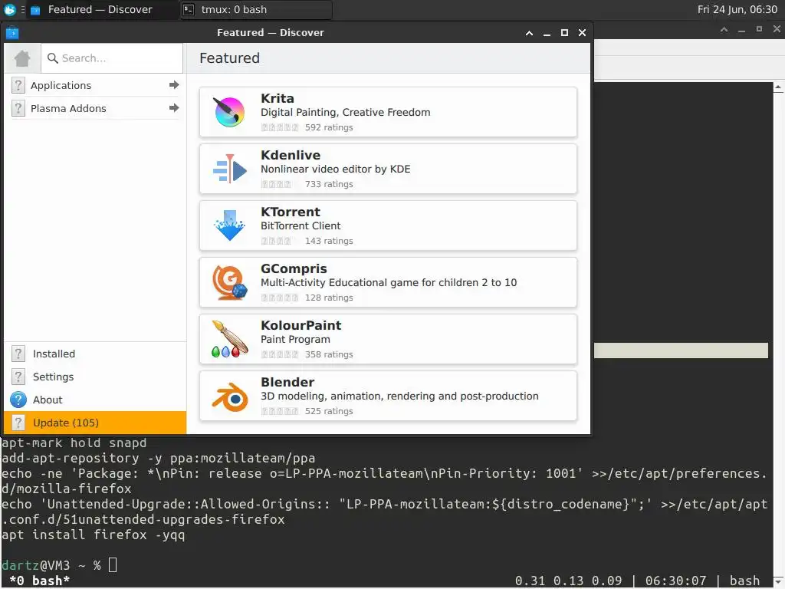Open the Plasma Addons category

pos(95,108)
